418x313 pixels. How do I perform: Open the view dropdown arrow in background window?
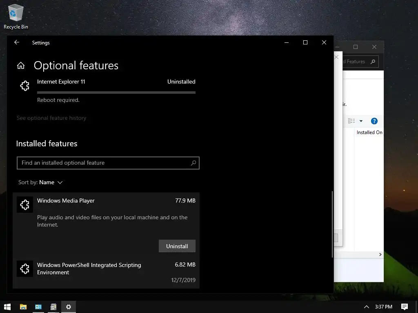[361, 121]
